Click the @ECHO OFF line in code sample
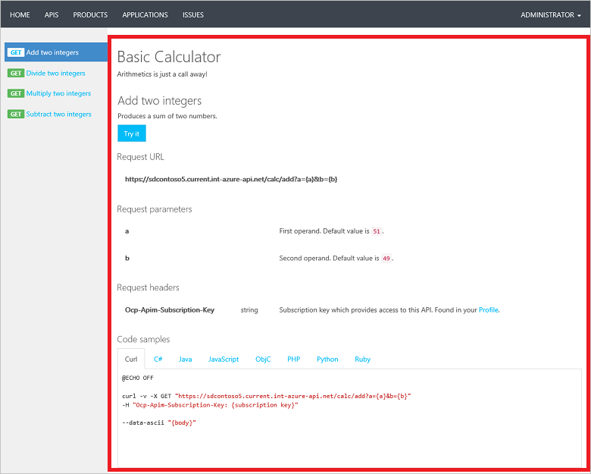The height and width of the screenshot is (474, 591). pos(138,378)
